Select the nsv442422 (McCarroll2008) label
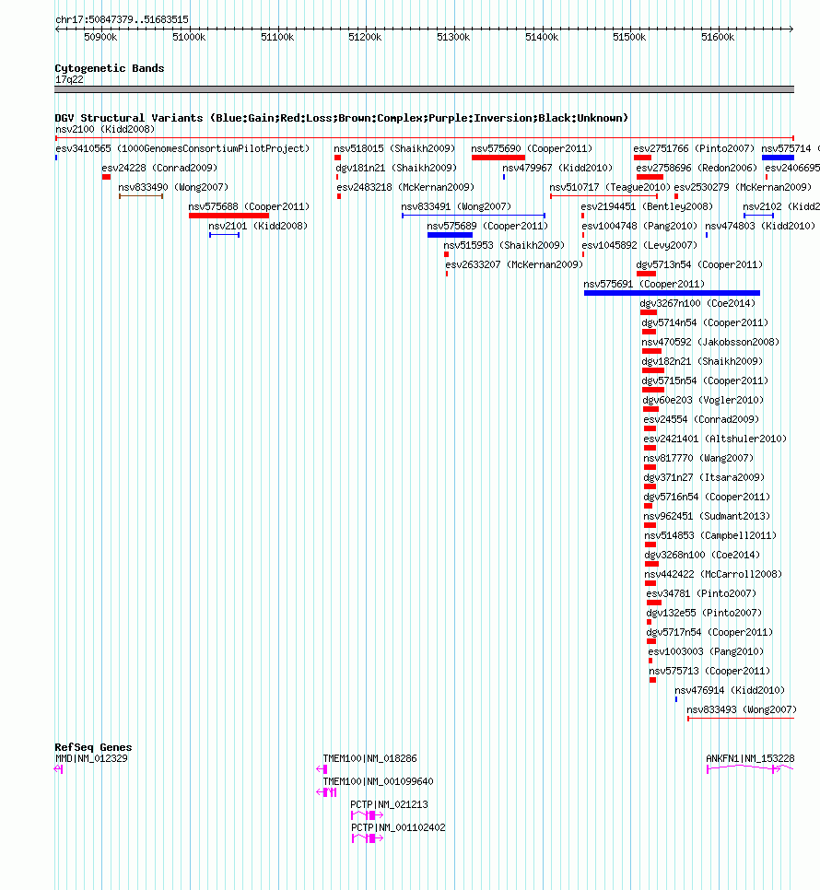This screenshot has height=890, width=820. 713,574
